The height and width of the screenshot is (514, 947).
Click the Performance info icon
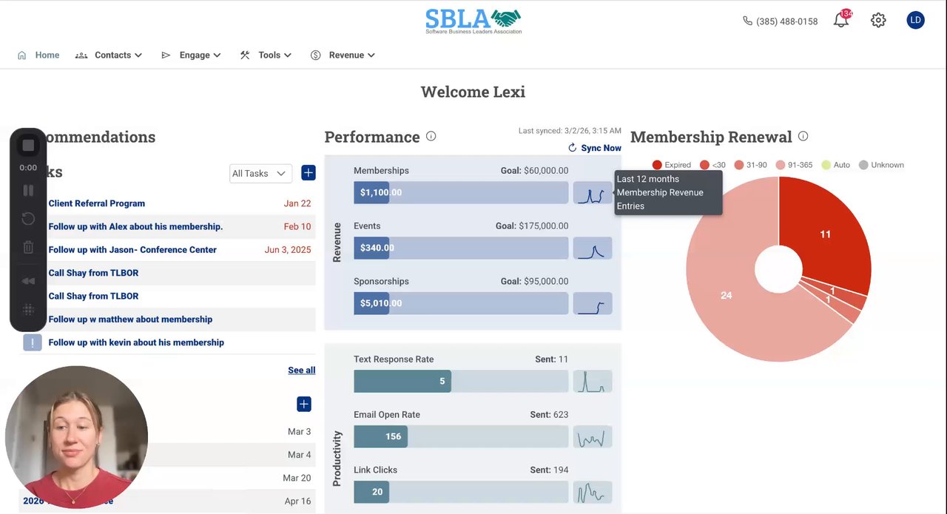pos(431,136)
